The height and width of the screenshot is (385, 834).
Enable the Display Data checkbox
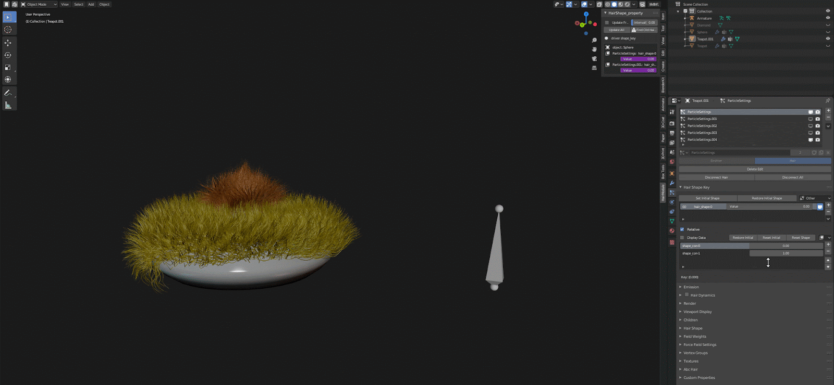[x=682, y=238]
